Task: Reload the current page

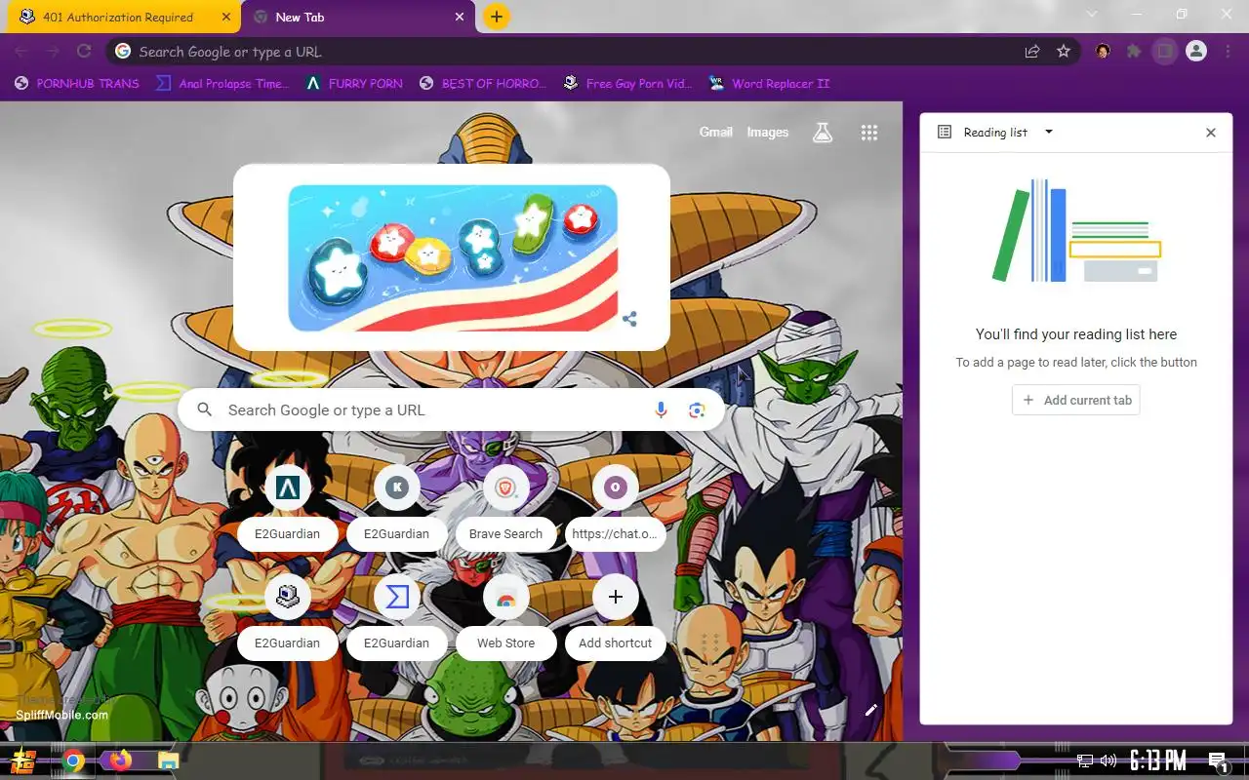Action: pyautogui.click(x=84, y=51)
